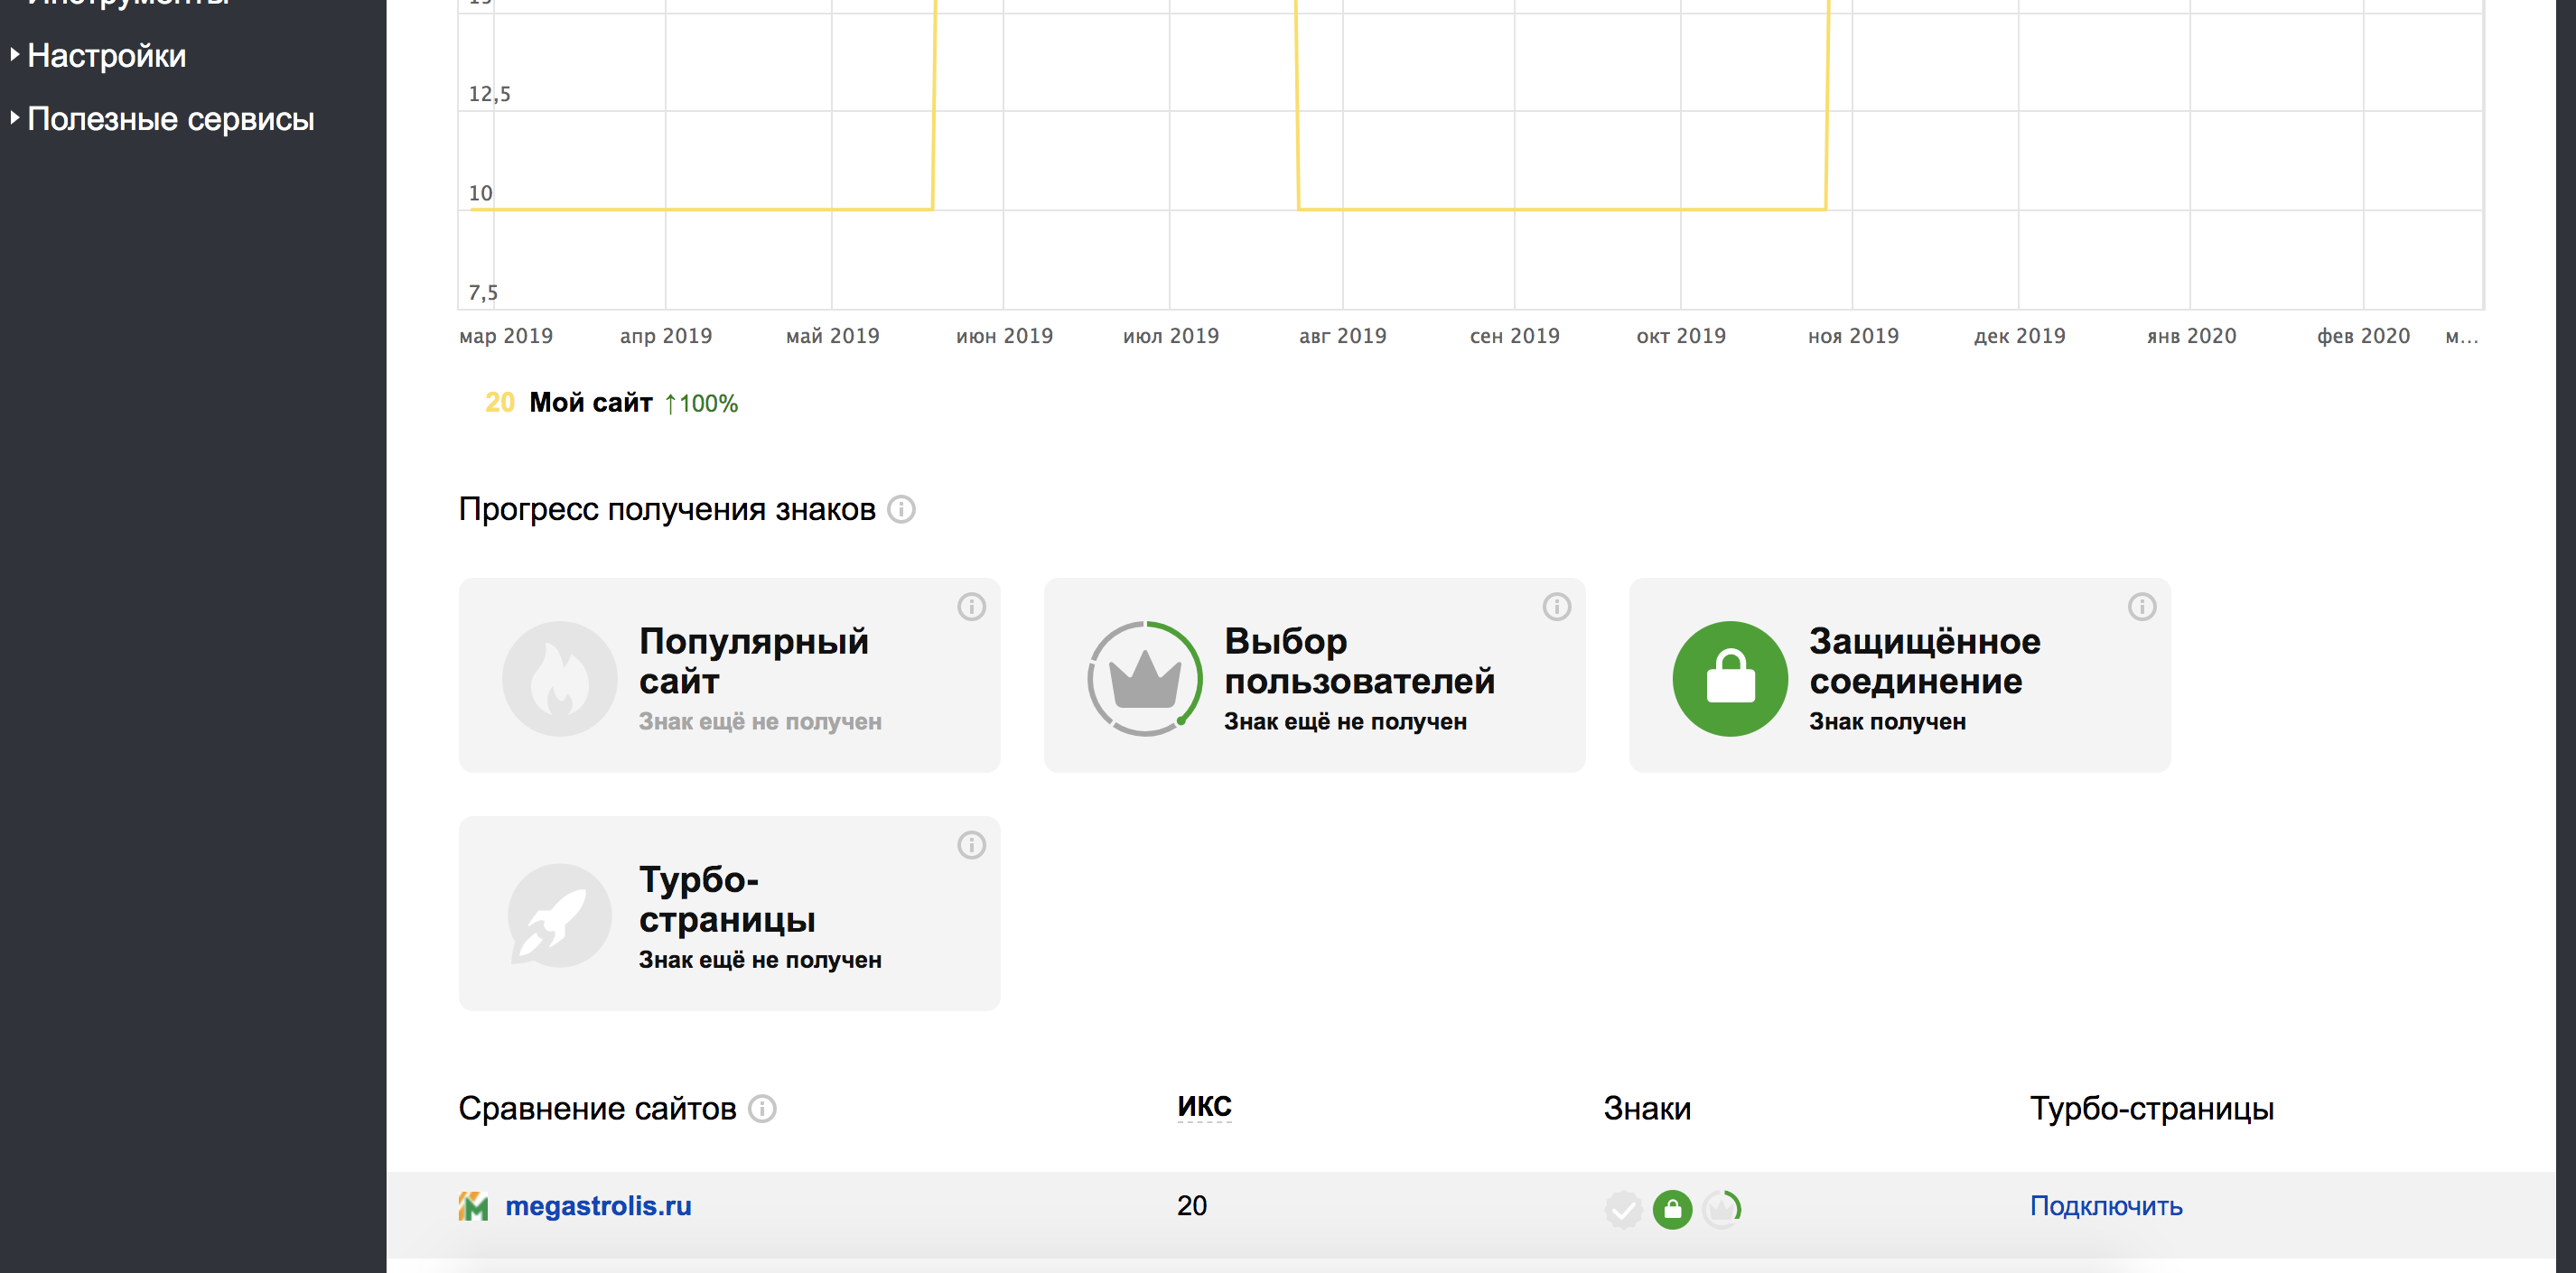Open info icon on Турбо-страницы card
The width and height of the screenshot is (2576, 1273).
coord(971,845)
